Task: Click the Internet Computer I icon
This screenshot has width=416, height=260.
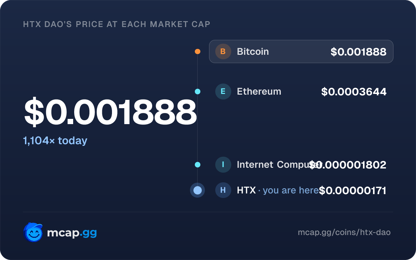Action: (x=223, y=164)
